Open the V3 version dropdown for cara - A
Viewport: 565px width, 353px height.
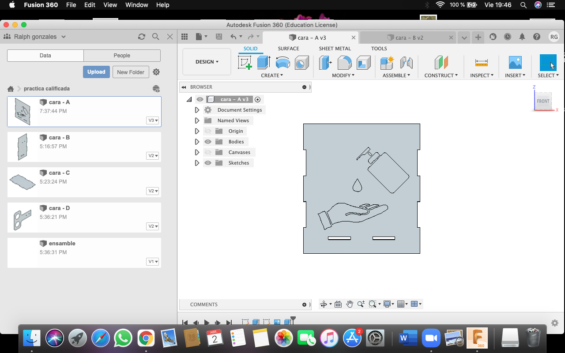153,120
